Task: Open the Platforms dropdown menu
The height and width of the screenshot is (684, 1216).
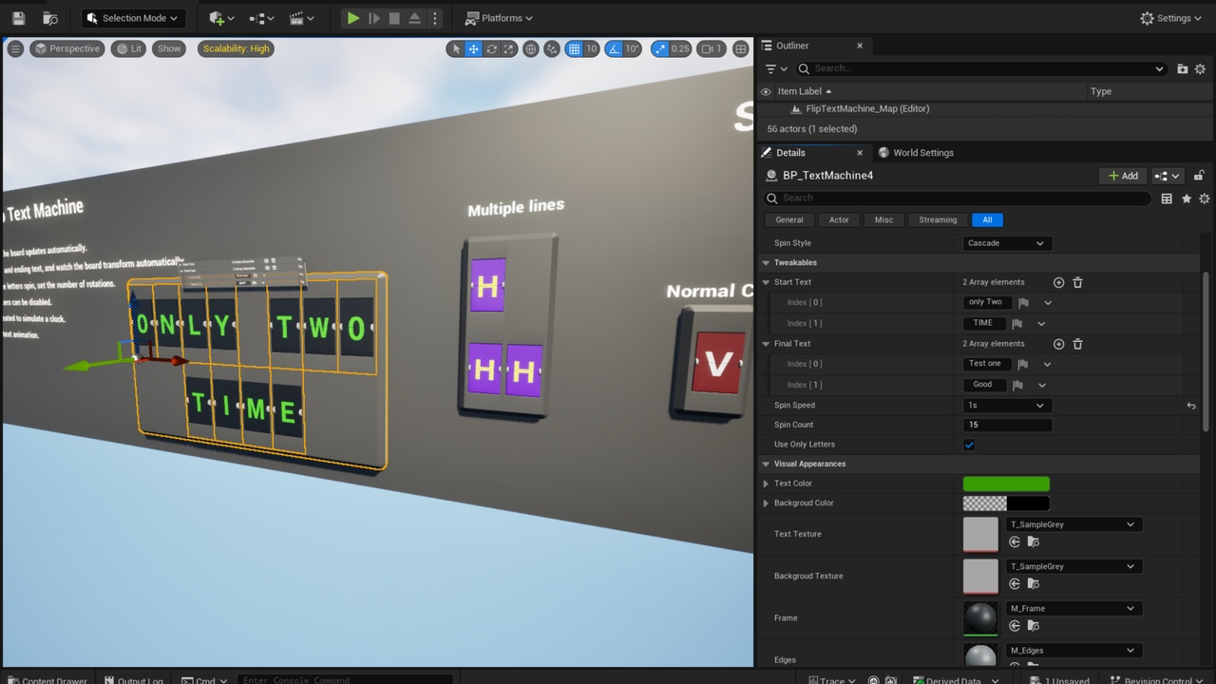Action: tap(499, 18)
